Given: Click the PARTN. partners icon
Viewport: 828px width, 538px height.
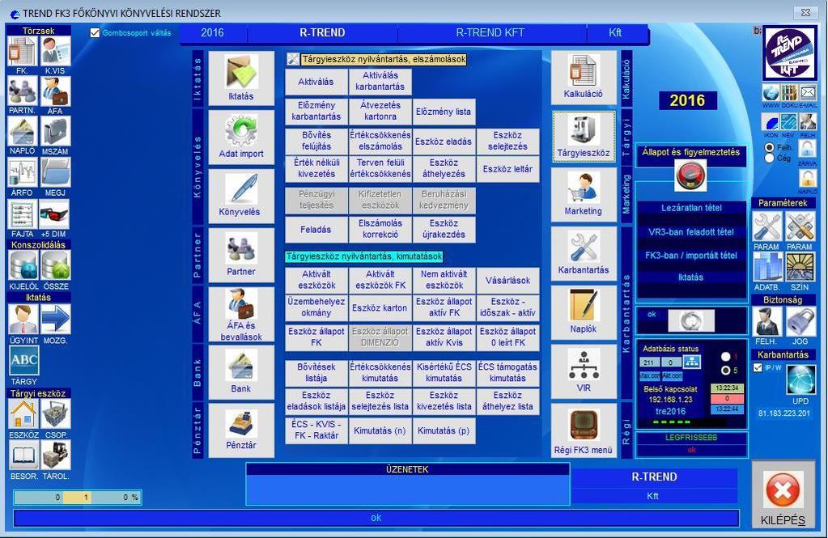Looking at the screenshot, I should [x=22, y=91].
